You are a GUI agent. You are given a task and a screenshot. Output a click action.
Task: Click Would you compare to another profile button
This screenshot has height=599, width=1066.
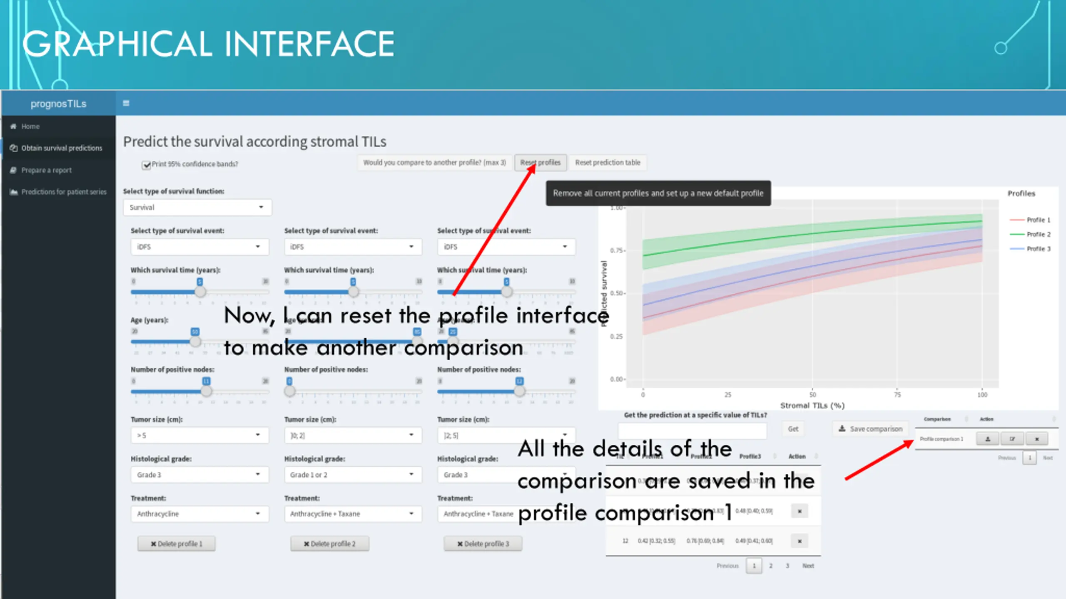coord(434,163)
